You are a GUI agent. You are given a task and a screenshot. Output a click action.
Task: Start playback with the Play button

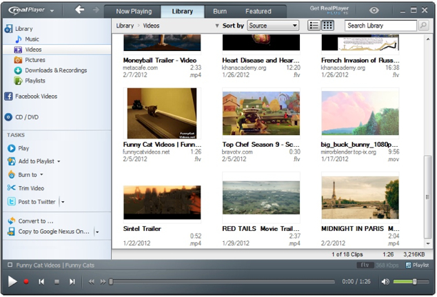(12, 281)
